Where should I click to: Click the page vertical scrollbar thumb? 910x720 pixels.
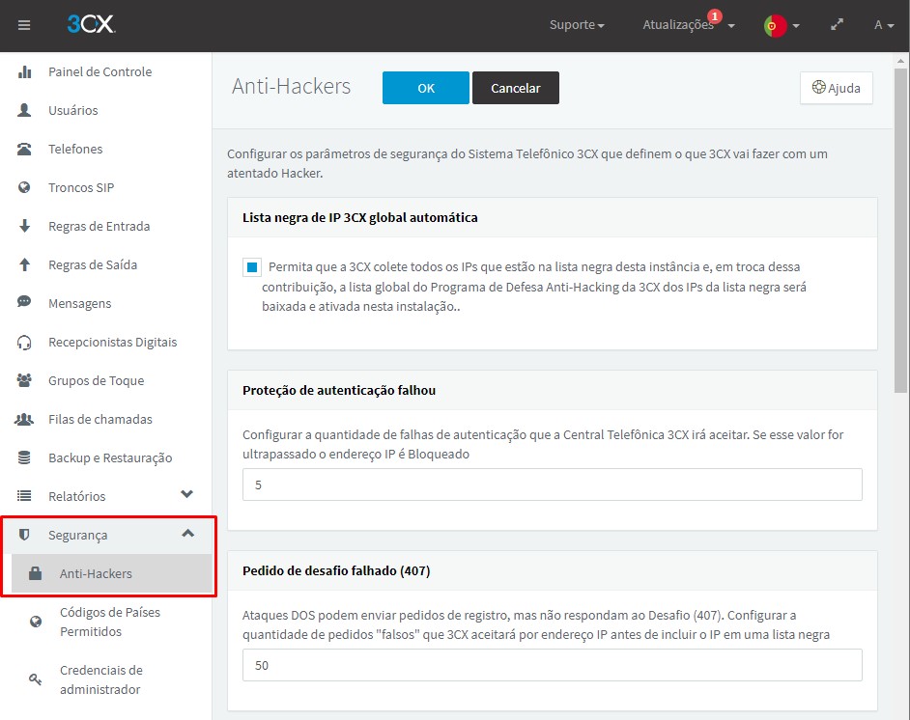[900, 229]
